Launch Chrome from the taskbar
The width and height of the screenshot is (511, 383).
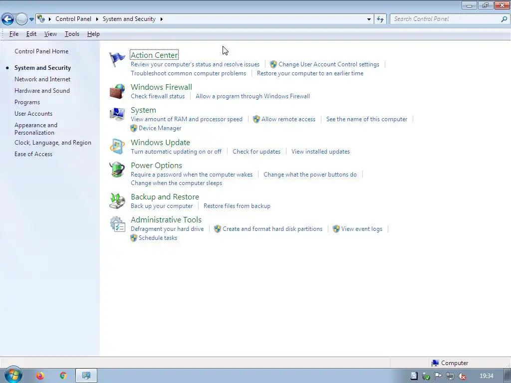click(x=63, y=376)
